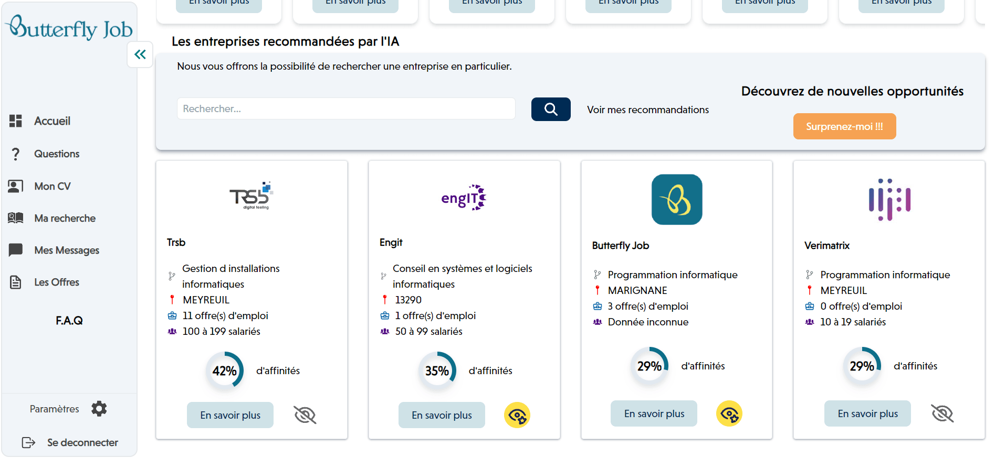Click the briefcase icon beside 1 offre(s) d'emploi

[385, 315]
